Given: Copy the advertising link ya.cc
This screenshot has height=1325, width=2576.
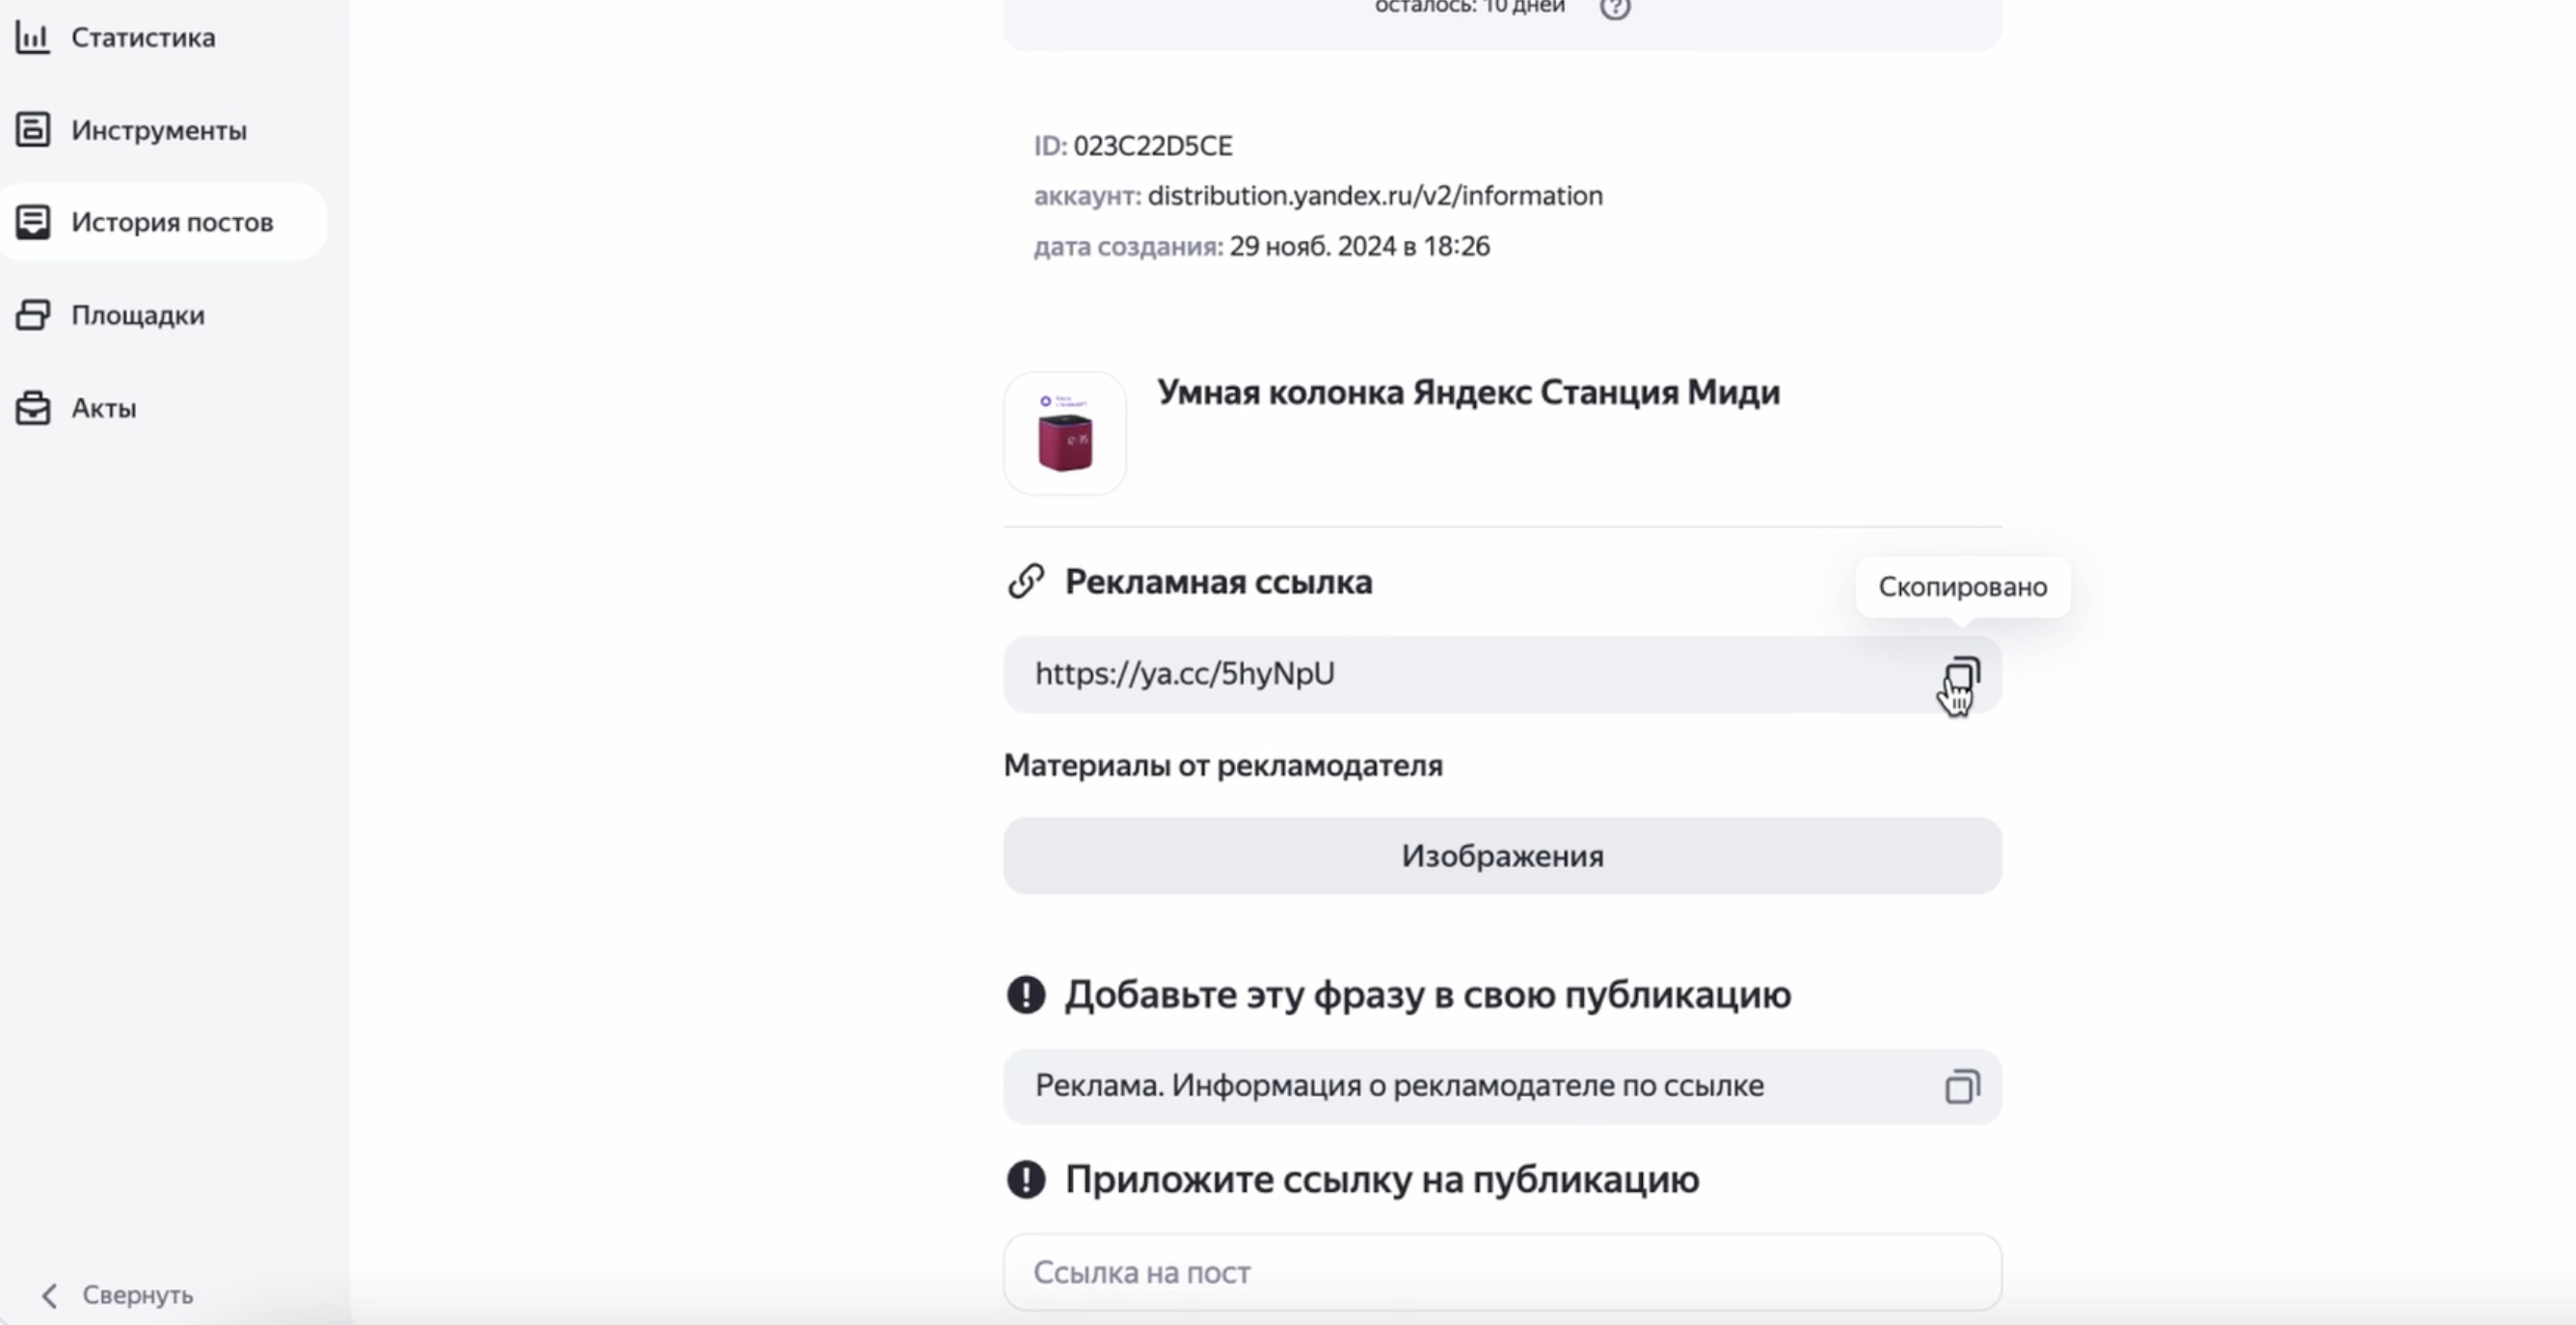Looking at the screenshot, I should pos(1962,675).
